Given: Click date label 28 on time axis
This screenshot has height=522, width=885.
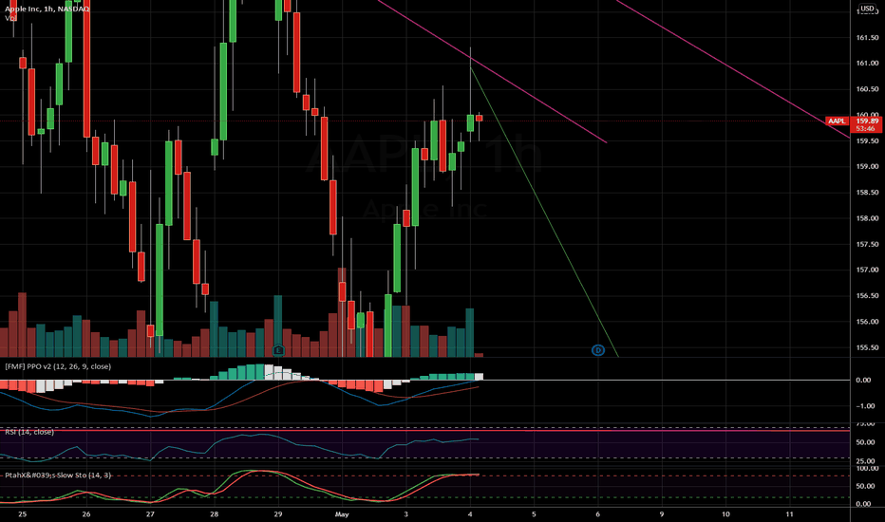Looking at the screenshot, I should [x=214, y=514].
